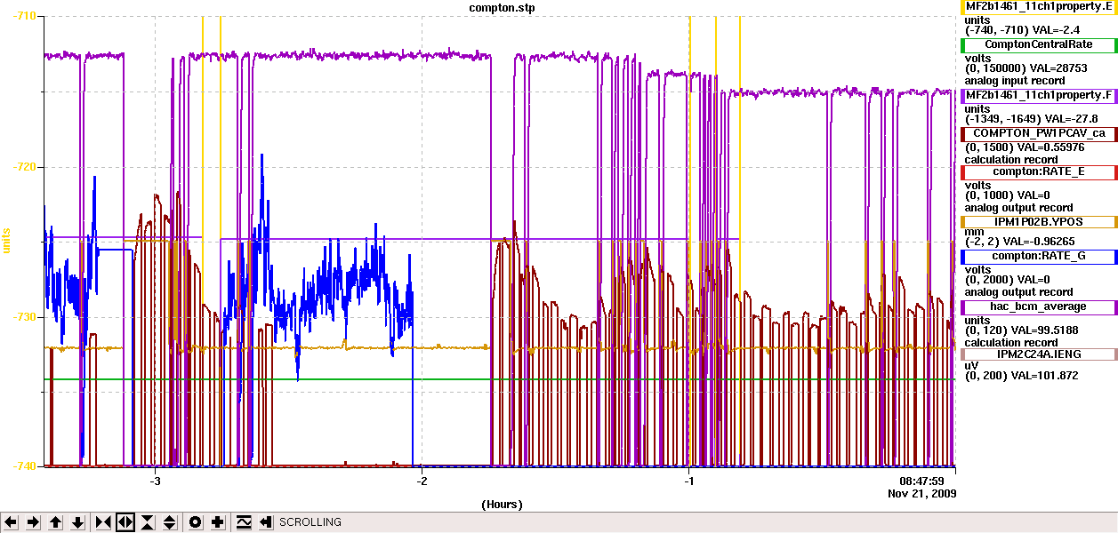Click the 'mm' units text under IPM1P02B.YPOS

[x=973, y=231]
